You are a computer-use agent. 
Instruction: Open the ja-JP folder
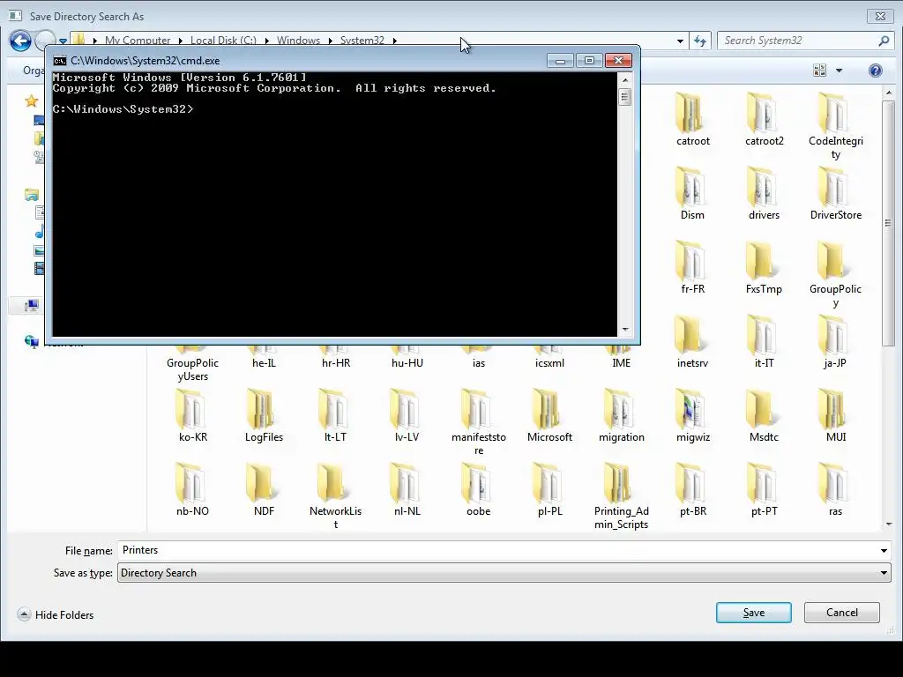pos(835,342)
